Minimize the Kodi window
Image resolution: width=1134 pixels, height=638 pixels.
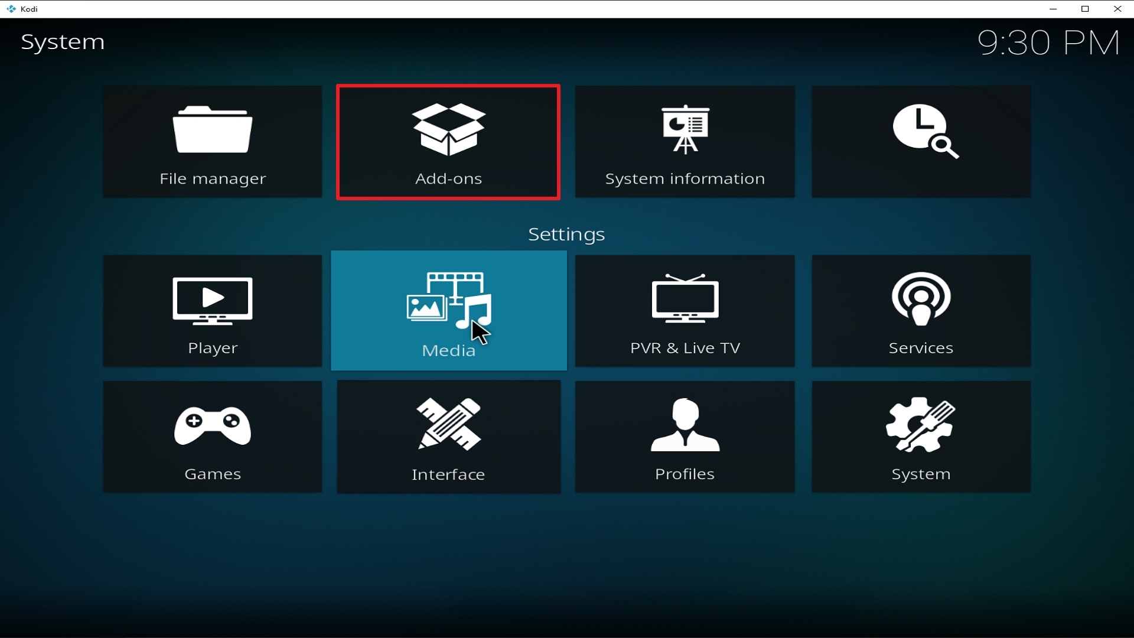tap(1053, 9)
